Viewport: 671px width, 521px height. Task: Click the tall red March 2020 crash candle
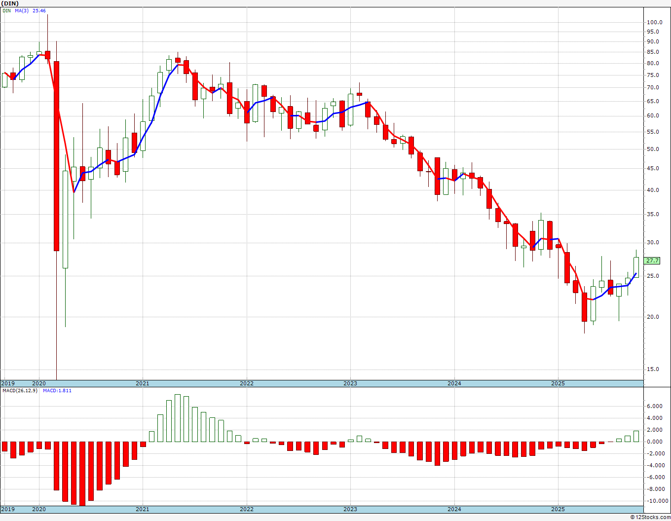(57, 156)
